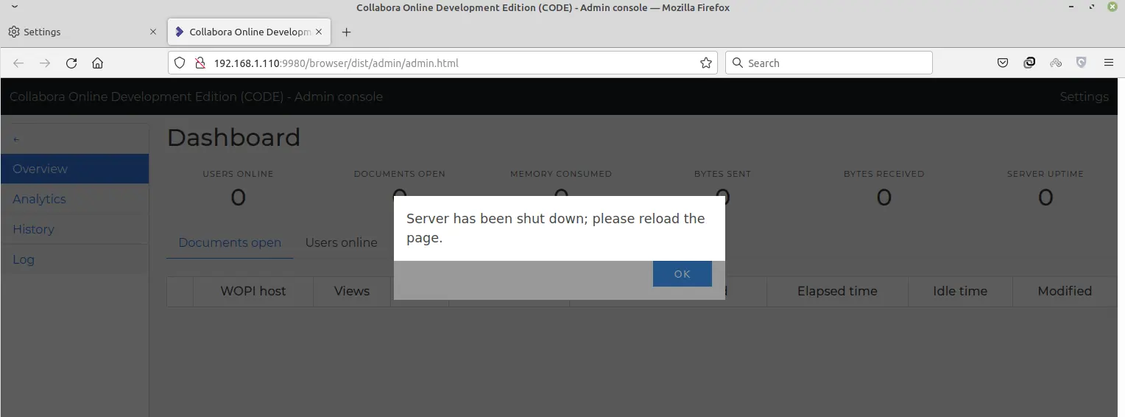
Task: Click the BYTES RECEIVED counter label
Action: pyautogui.click(x=884, y=174)
